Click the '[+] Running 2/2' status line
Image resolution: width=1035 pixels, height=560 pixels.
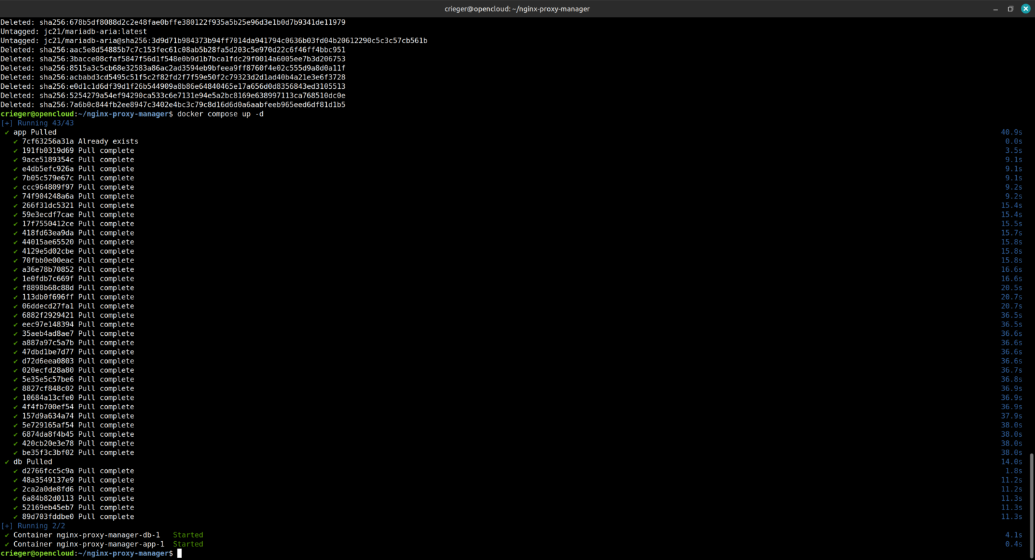(x=34, y=526)
